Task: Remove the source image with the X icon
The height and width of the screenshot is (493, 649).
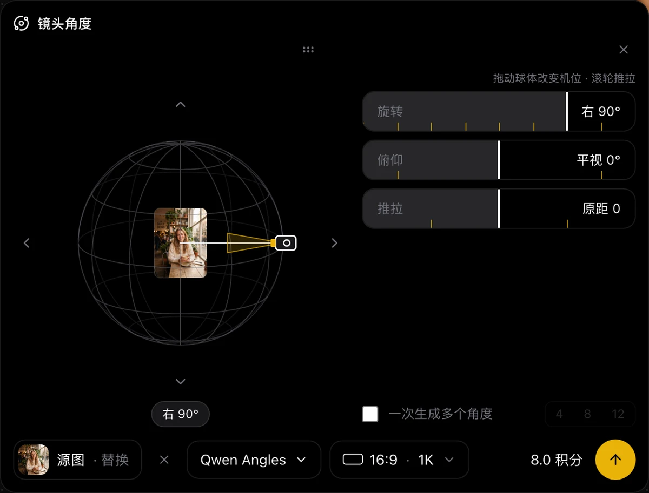Action: point(164,460)
